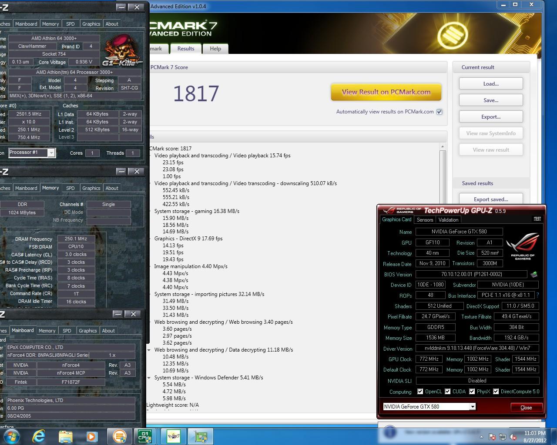Open SPD tab in top CPU-Z window
This screenshot has width=557, height=445.
70,24
